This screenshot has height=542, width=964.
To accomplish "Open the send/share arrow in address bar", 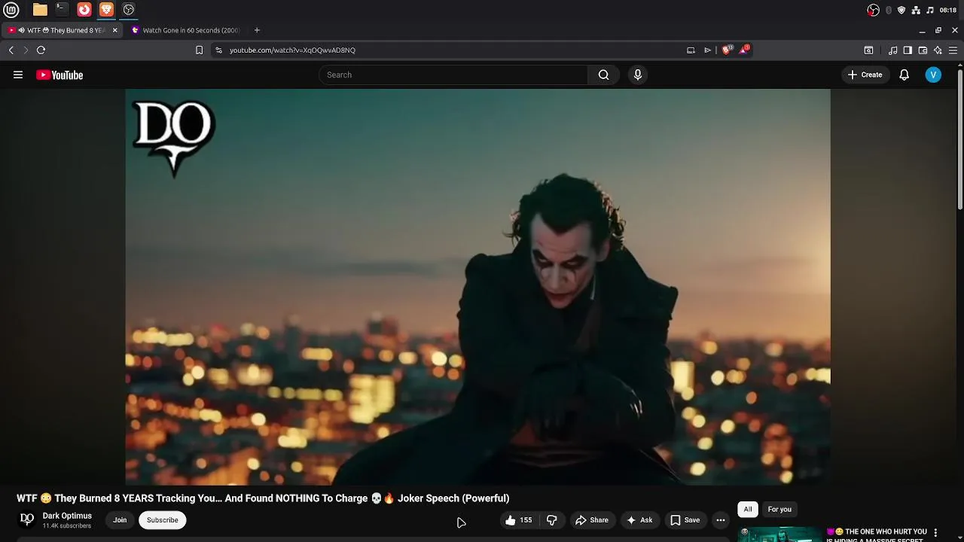I will 708,50.
